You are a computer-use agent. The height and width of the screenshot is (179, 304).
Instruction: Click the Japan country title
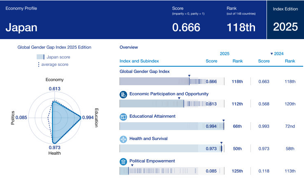[21, 28]
